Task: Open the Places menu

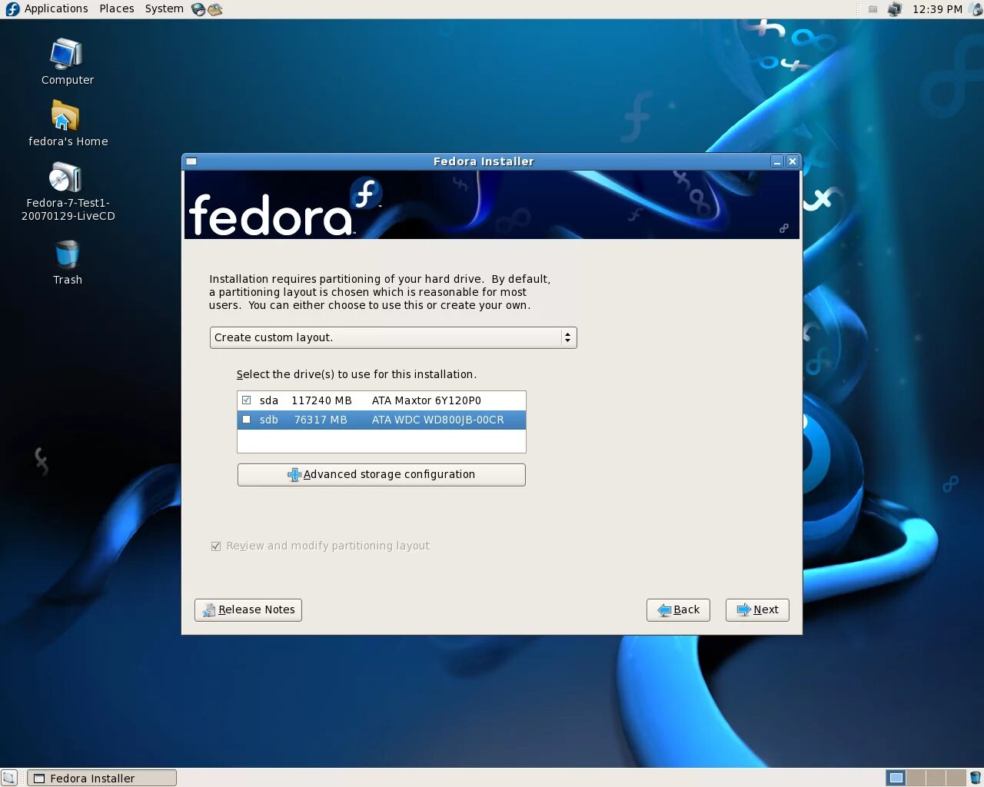Action: coord(117,9)
